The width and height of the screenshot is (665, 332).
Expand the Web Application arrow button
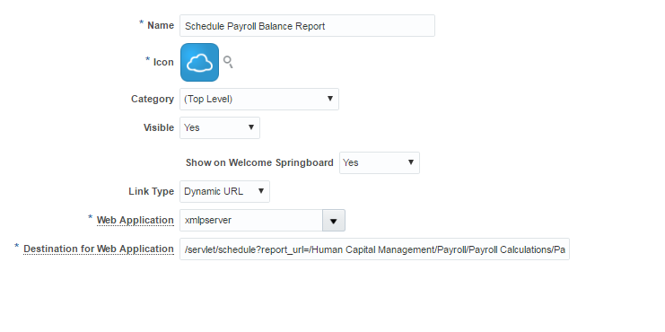coord(334,221)
